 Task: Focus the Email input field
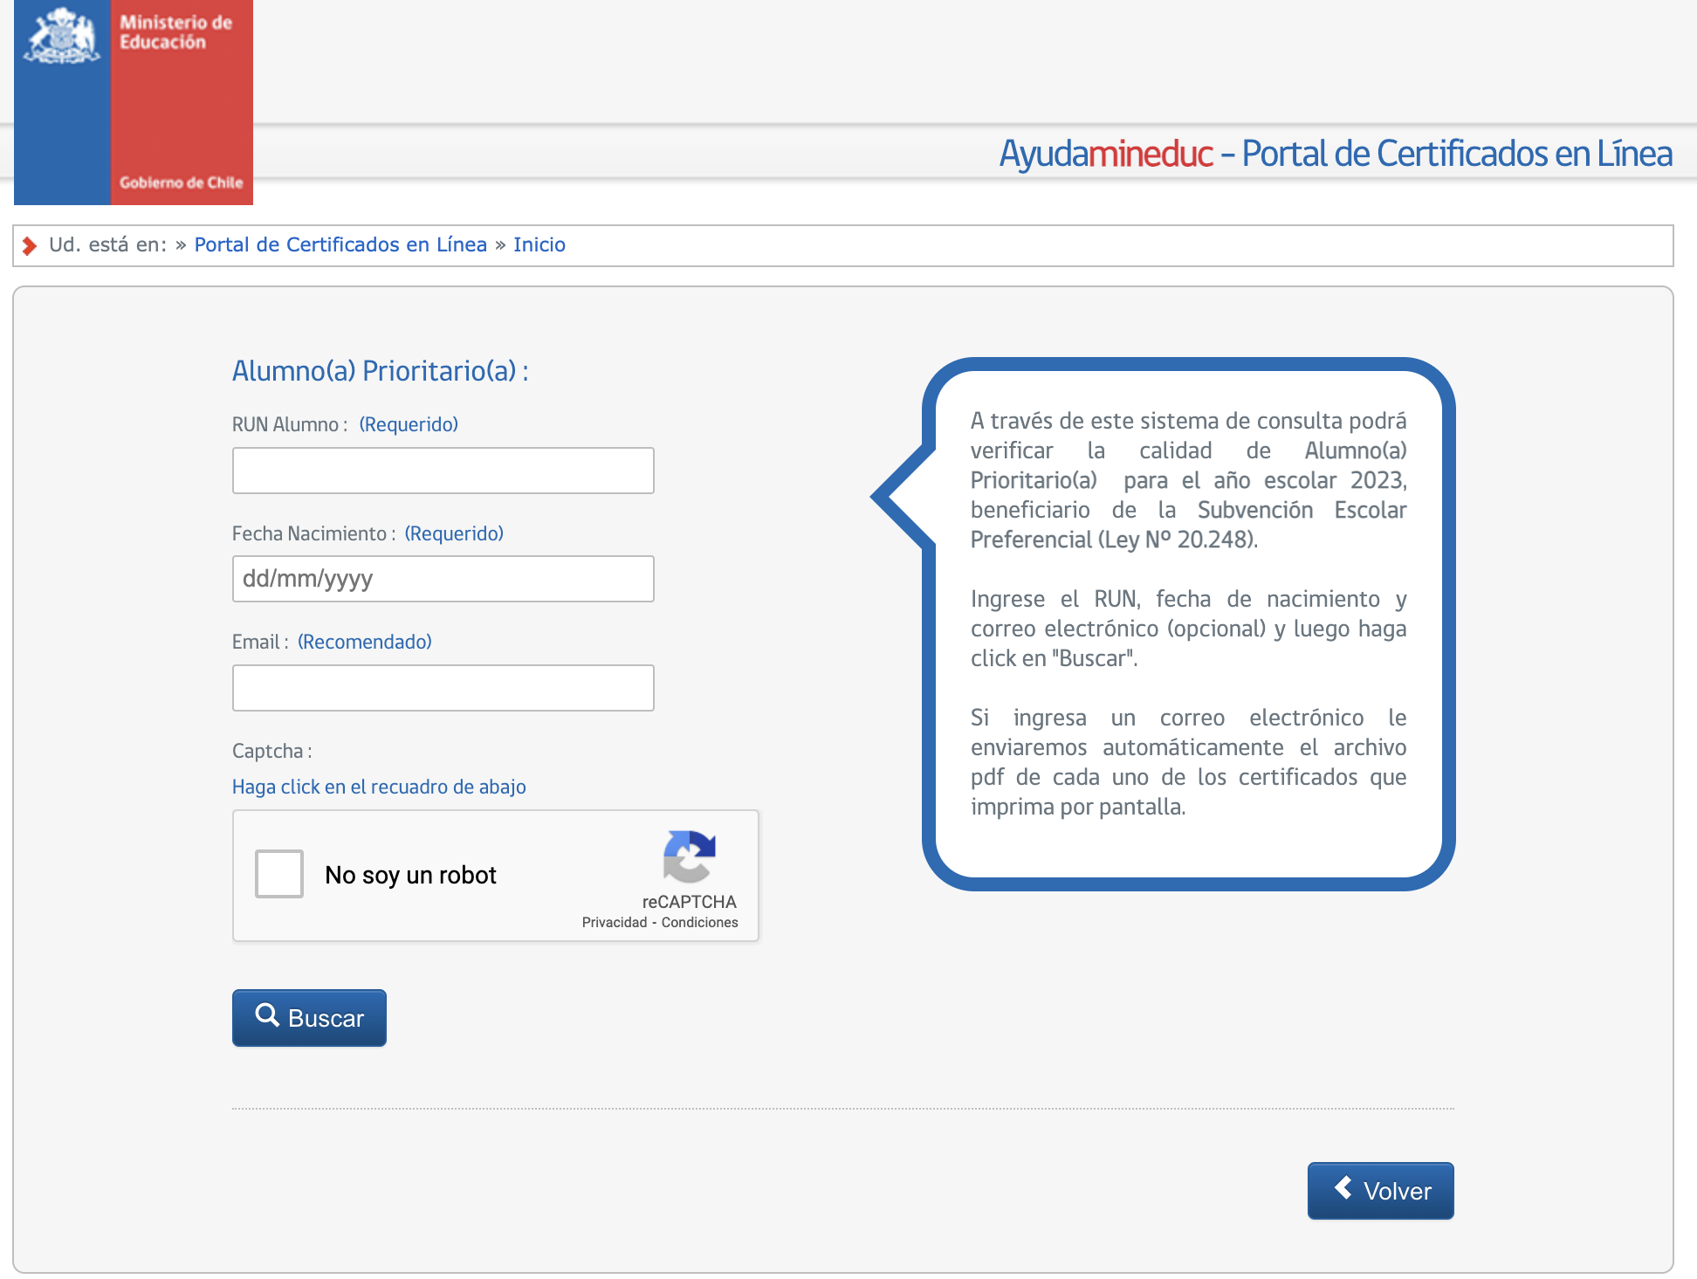click(x=443, y=688)
